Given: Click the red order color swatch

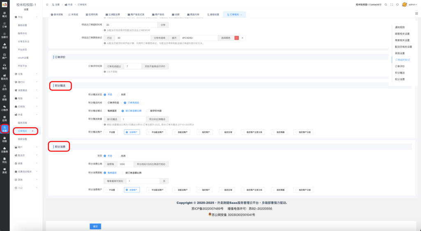Looking at the screenshot, I should (236, 38).
